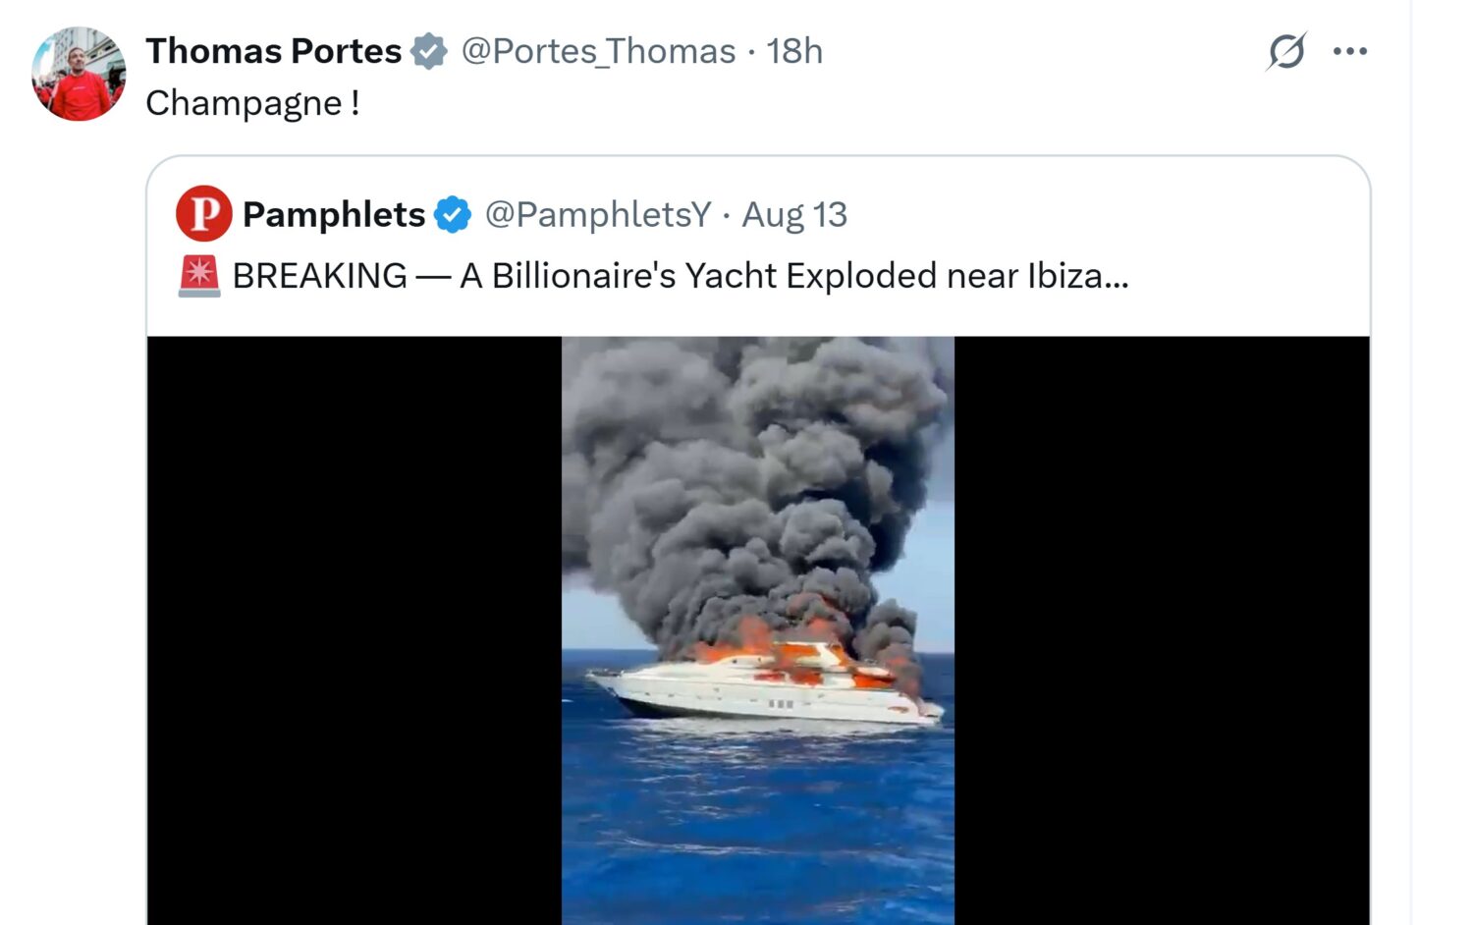Click the Pamphlets display name
1473x925 pixels.
click(334, 214)
